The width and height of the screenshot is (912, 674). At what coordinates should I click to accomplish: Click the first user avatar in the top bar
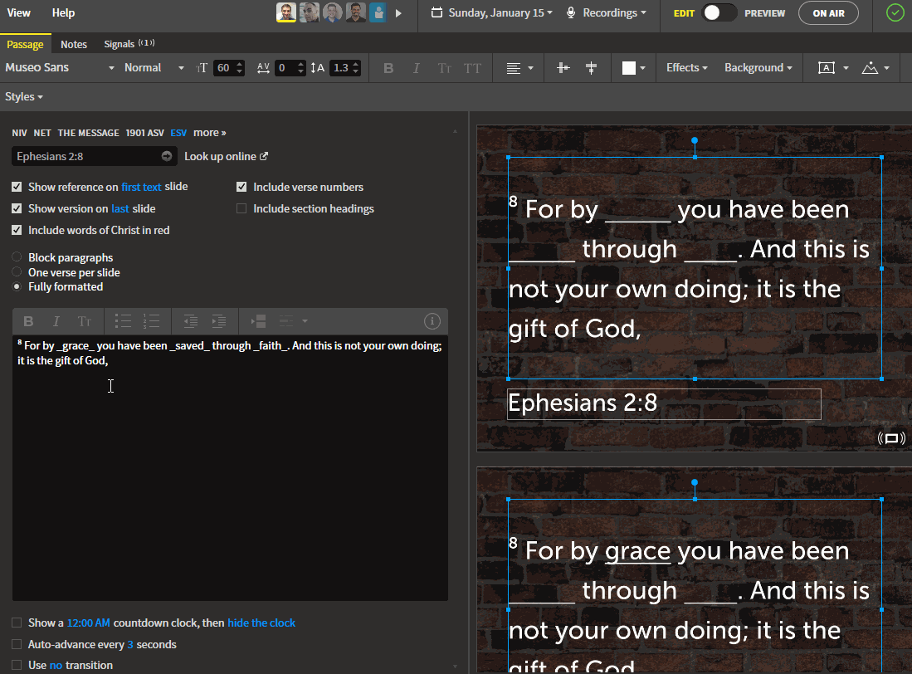[285, 12]
